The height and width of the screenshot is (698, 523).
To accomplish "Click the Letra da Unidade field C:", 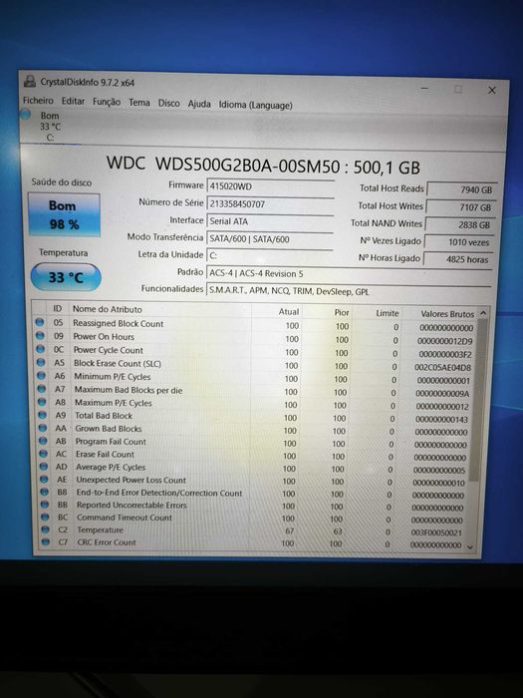I will point(270,256).
